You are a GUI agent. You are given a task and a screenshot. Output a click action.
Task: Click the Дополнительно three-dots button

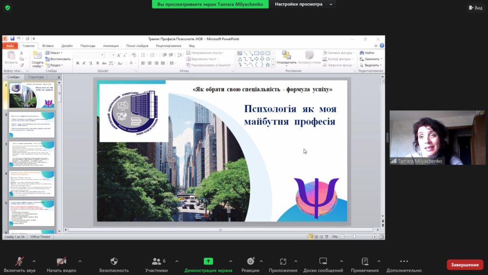pos(404,264)
